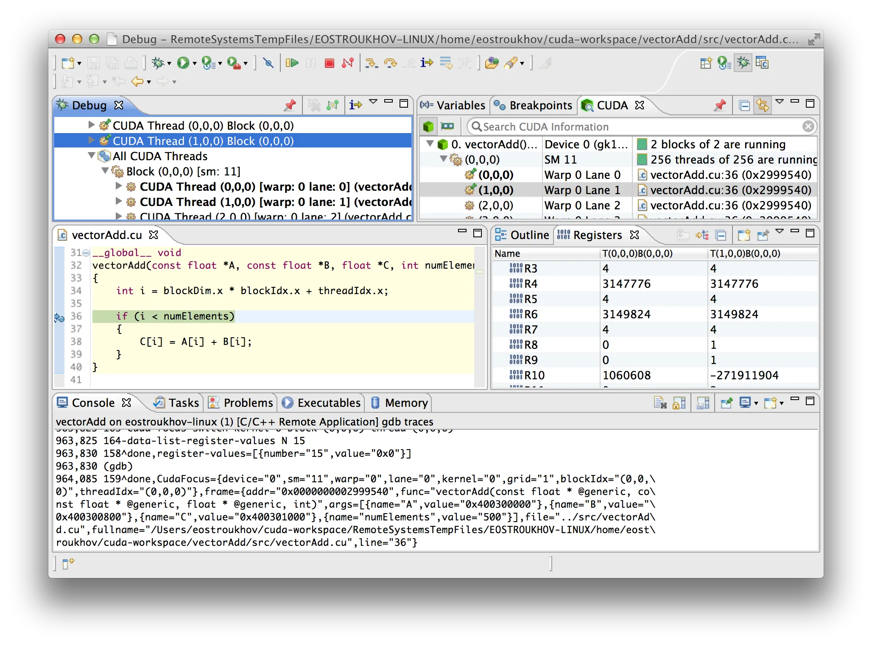The image size is (872, 645).
Task: Select thread (2,0,0) Warp 0 Lane 2 row
Action: tap(618, 205)
